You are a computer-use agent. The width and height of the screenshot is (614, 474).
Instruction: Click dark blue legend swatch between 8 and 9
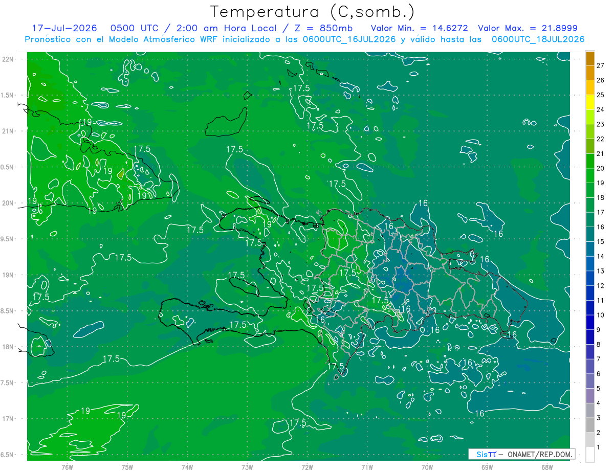tap(590, 337)
